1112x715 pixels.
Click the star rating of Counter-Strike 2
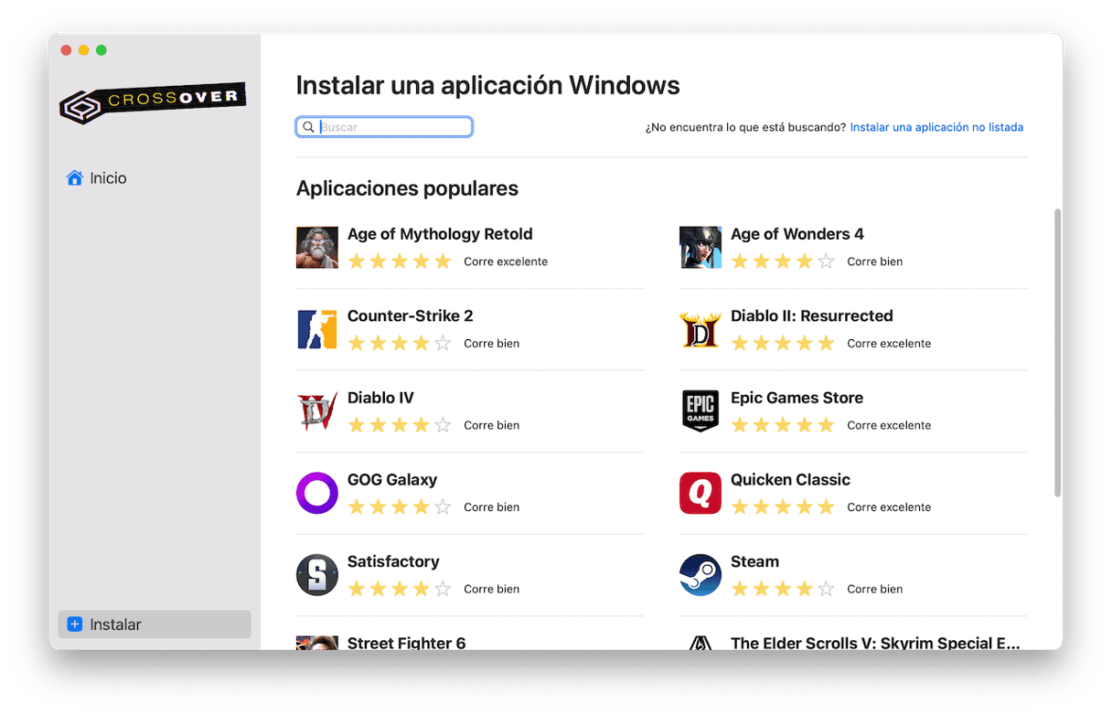[400, 344]
